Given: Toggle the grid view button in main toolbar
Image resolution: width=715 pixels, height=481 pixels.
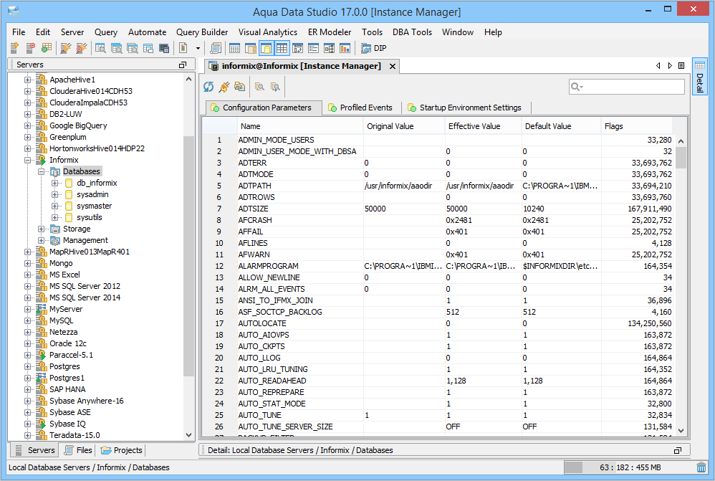Looking at the screenshot, I should pyautogui.click(x=282, y=49).
